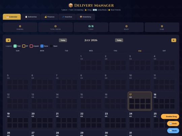Viewport: 182px width, 136px height.
Task: Select day 15 in the calendar
Action: (91, 101)
